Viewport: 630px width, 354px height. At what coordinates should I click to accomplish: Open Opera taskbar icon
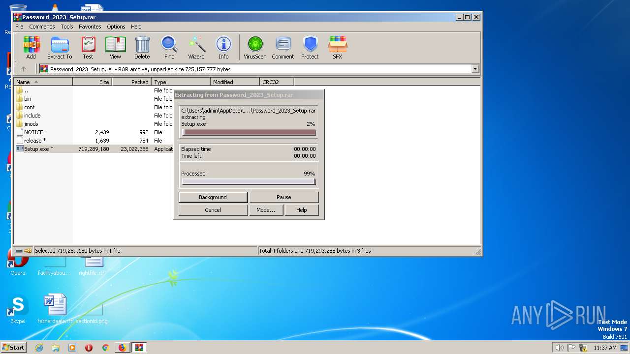point(89,348)
